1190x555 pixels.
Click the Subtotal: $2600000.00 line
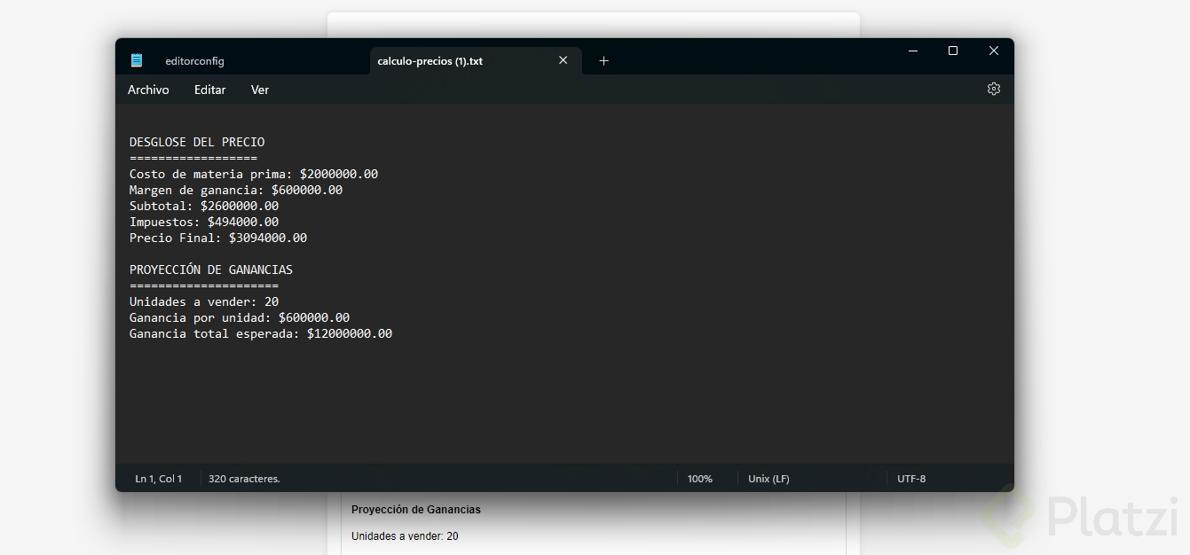point(204,206)
